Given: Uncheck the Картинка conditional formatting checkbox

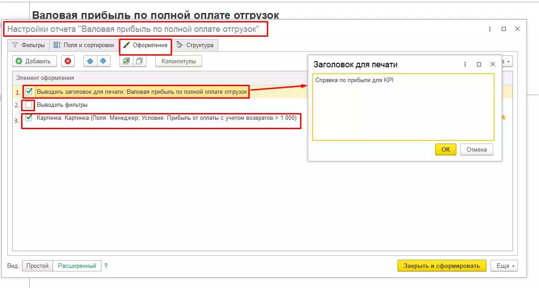Looking at the screenshot, I should click(x=29, y=118).
